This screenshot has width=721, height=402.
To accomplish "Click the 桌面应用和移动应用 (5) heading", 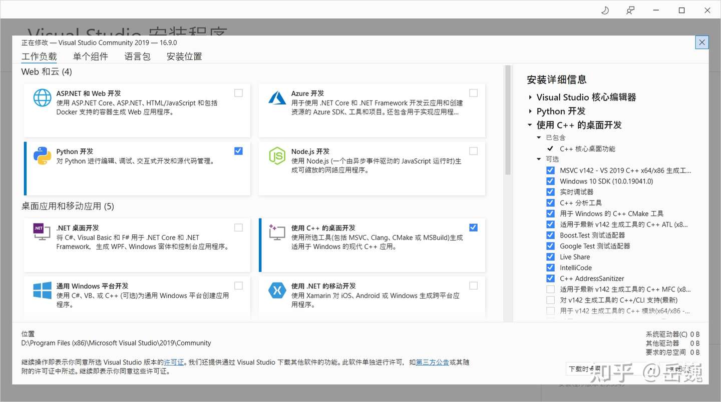I will pyautogui.click(x=68, y=206).
